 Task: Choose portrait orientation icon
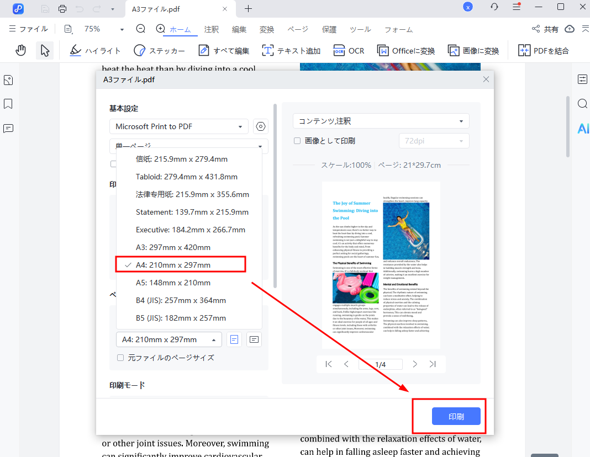[234, 339]
